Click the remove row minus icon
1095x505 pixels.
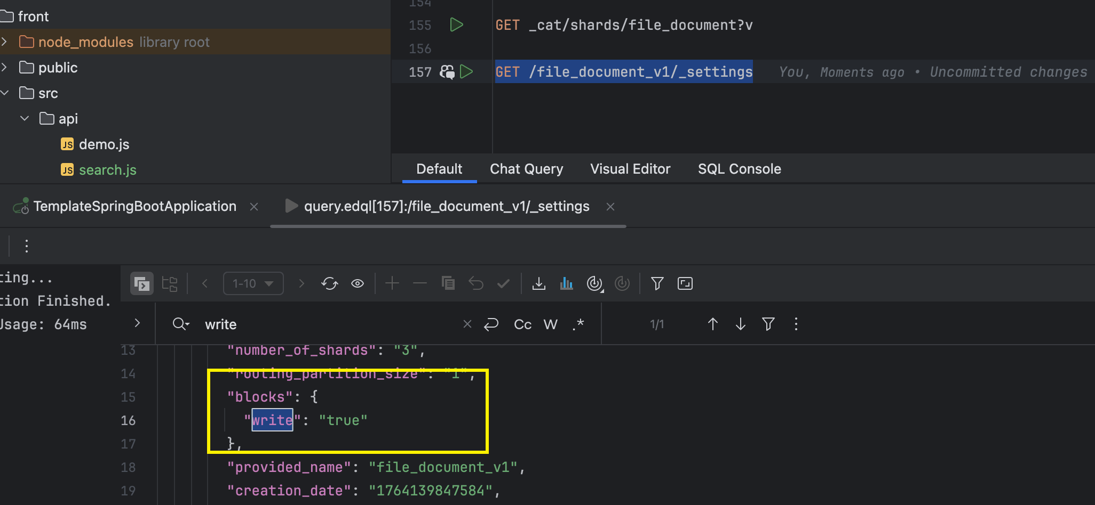click(420, 283)
